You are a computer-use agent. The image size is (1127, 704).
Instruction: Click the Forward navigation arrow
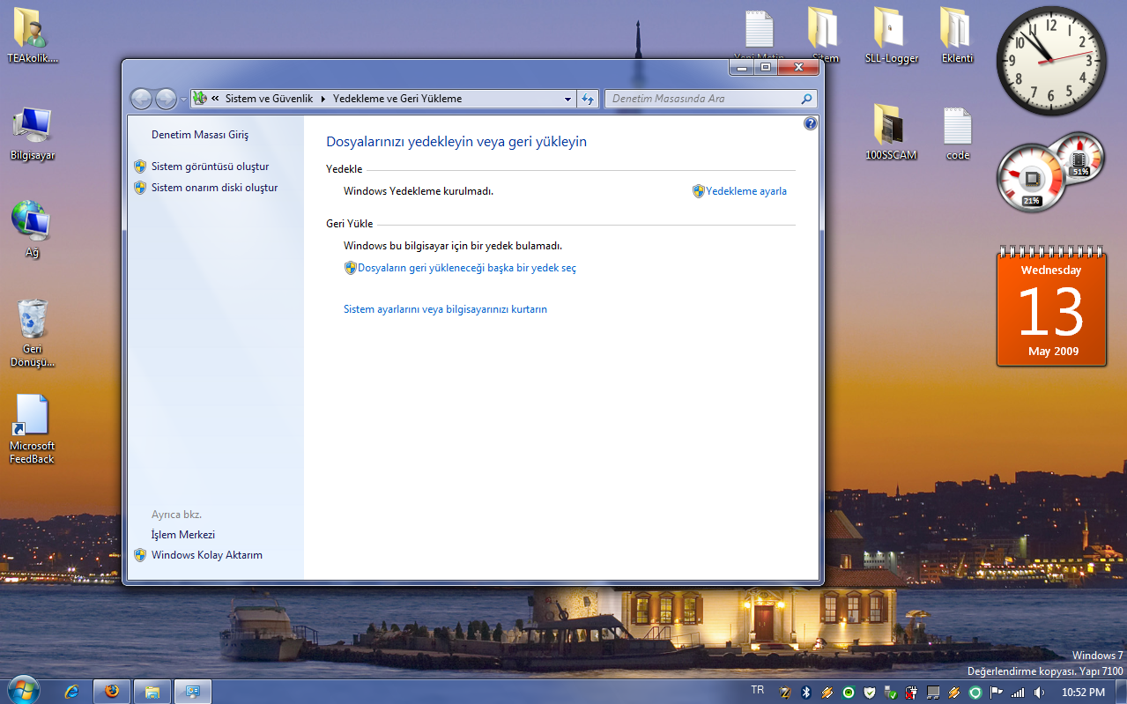tap(166, 99)
